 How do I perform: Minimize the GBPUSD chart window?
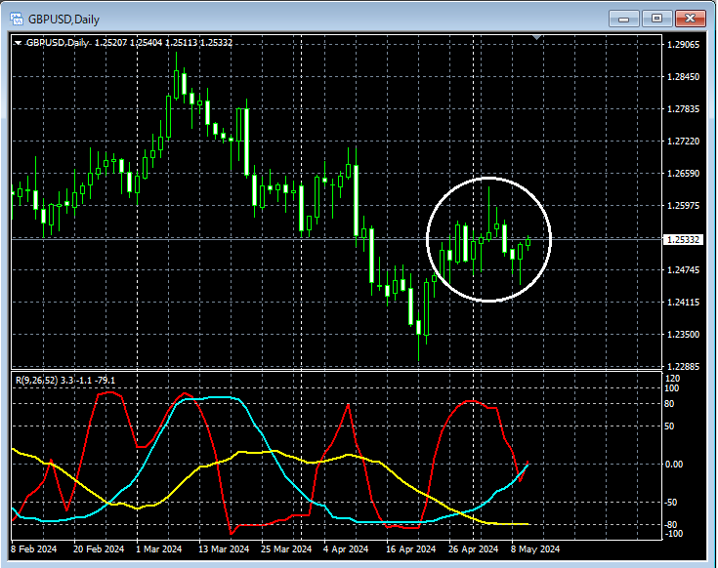tap(623, 19)
